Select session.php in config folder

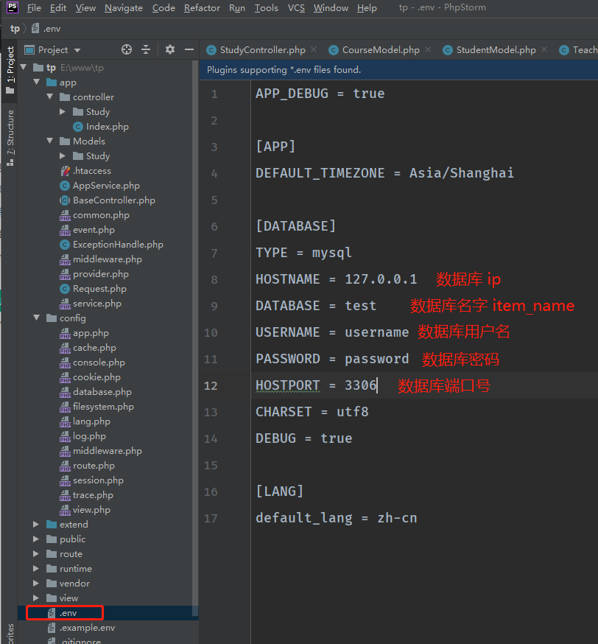91,480
